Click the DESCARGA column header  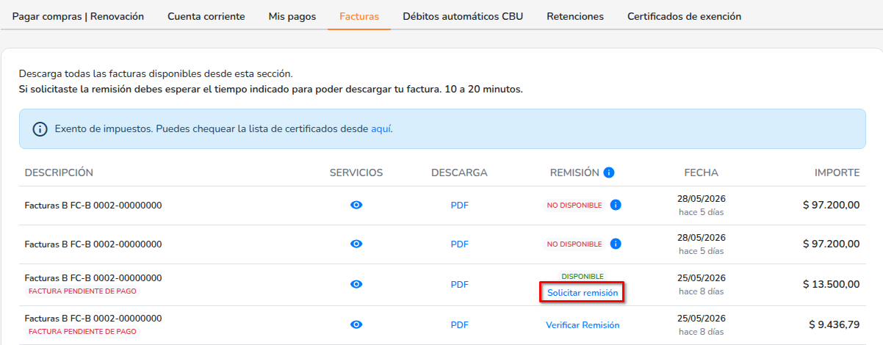pyautogui.click(x=459, y=172)
